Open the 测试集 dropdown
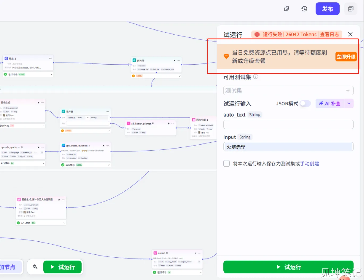Screen dimensions: 364x280 click(x=288, y=91)
